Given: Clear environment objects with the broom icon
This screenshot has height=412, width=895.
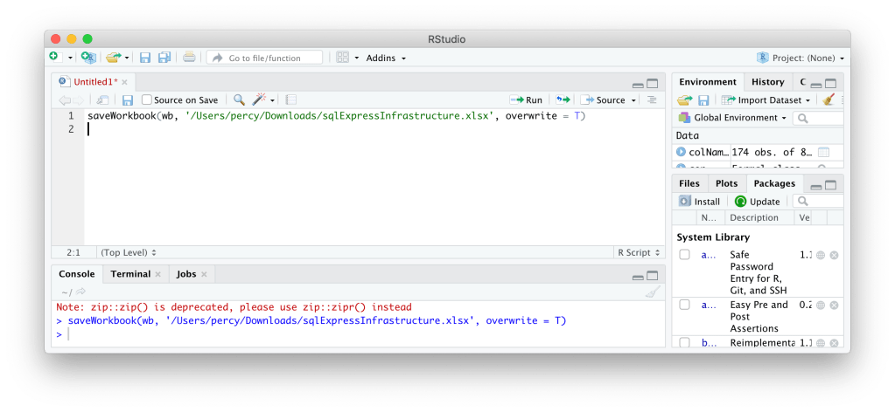Looking at the screenshot, I should pos(829,100).
